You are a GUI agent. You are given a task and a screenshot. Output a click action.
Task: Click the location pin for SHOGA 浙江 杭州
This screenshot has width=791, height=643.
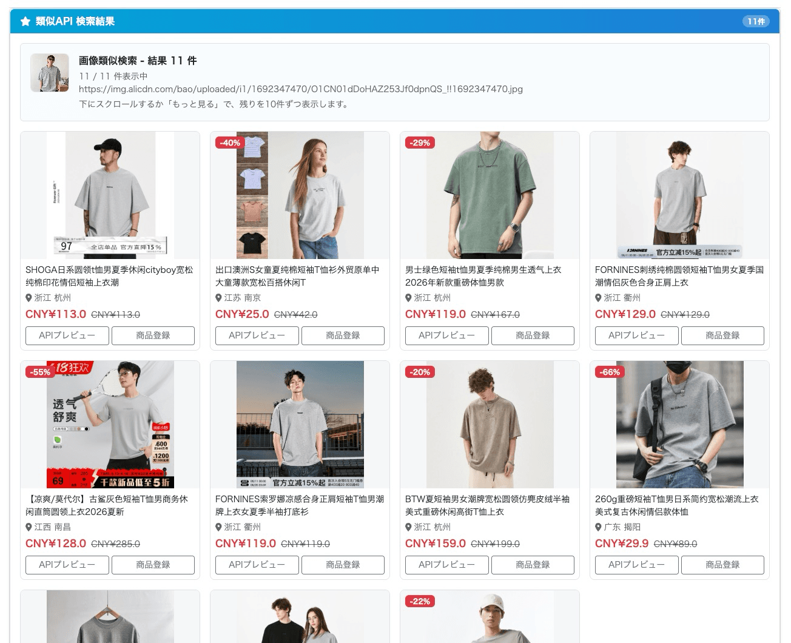click(29, 298)
